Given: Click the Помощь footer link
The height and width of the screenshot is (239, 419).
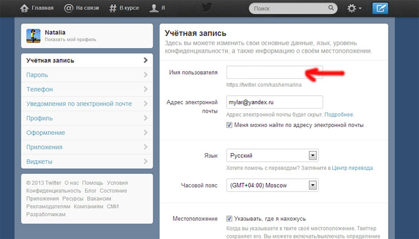Looking at the screenshot, I should (92, 183).
